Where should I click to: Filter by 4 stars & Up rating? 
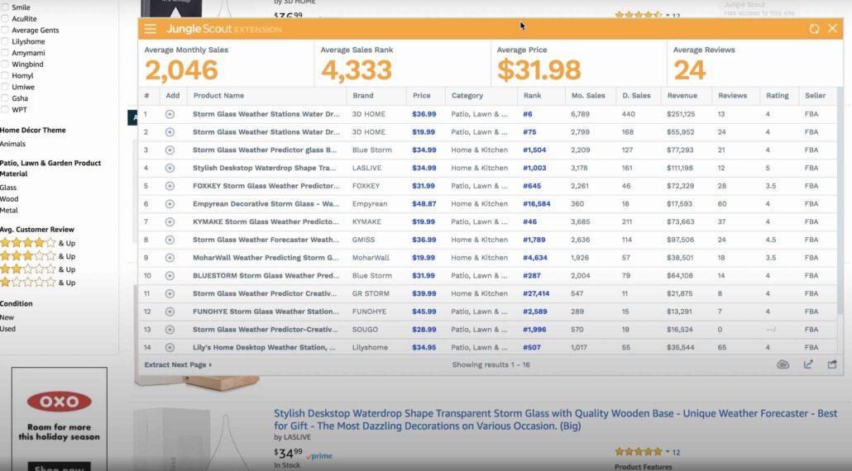point(37,243)
